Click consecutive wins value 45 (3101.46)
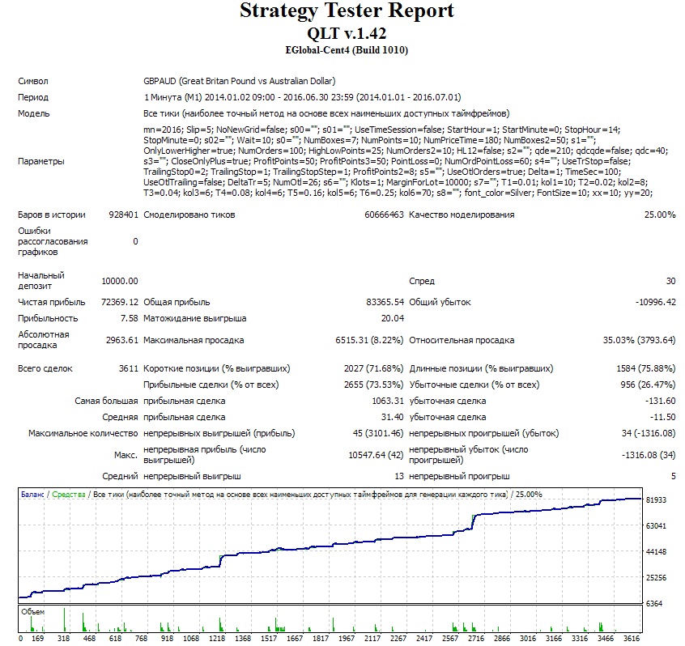The height and width of the screenshot is (646, 685). point(378,433)
